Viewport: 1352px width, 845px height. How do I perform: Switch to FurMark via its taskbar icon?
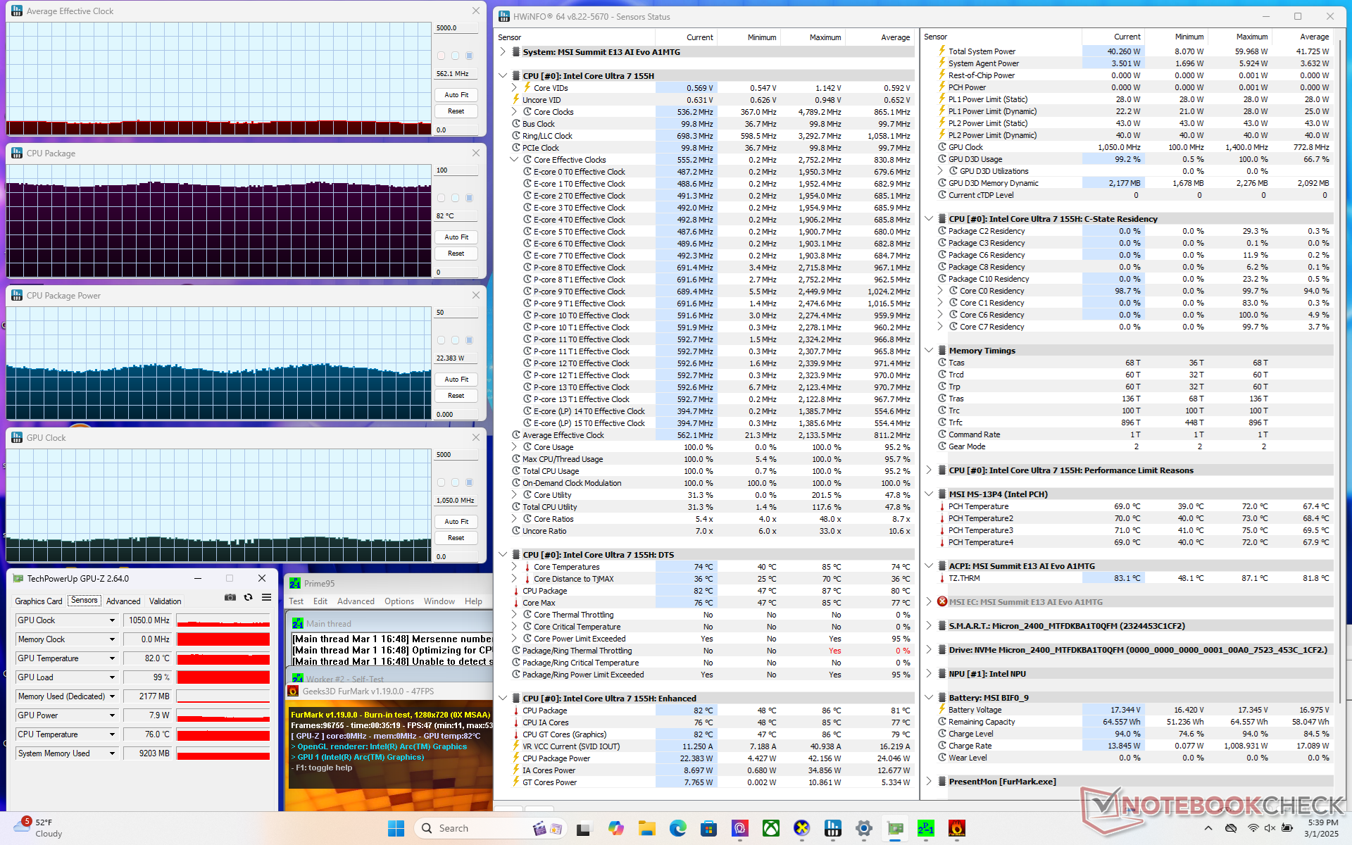(x=957, y=828)
